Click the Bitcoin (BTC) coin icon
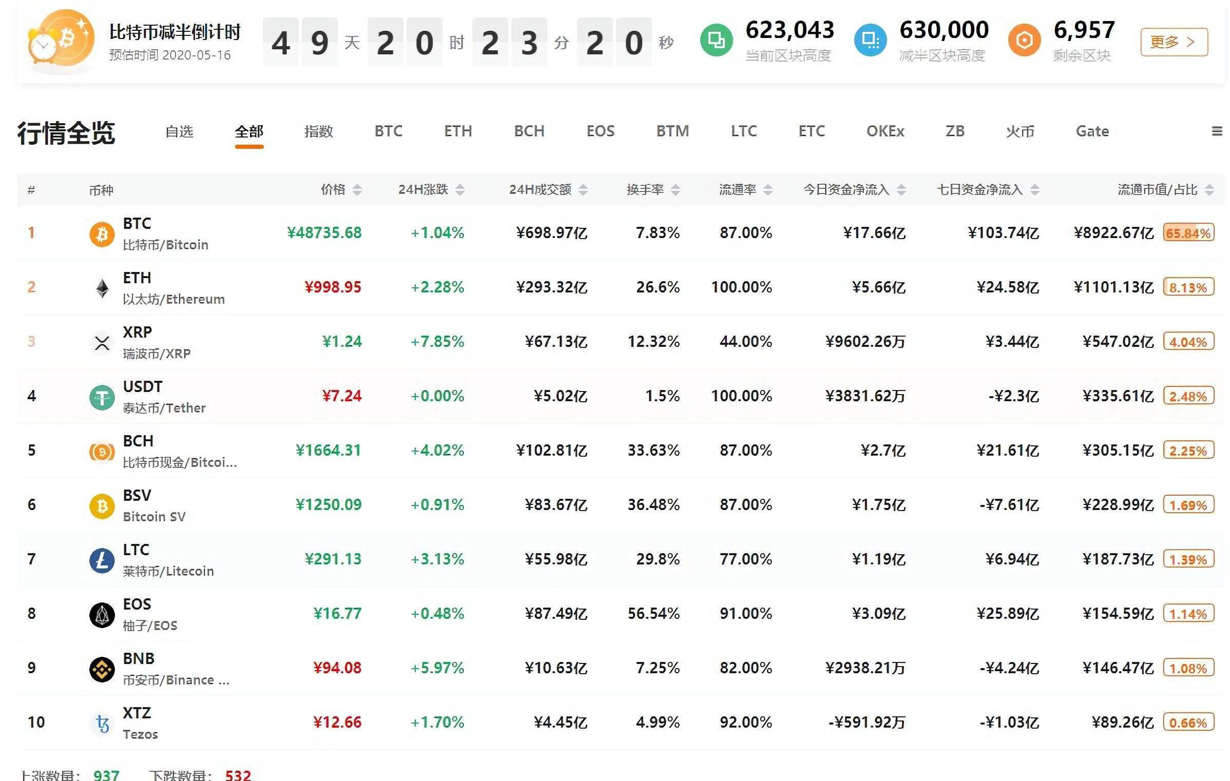This screenshot has height=781, width=1230. (102, 234)
